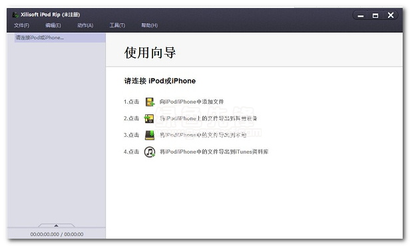
Task: Open the 编辑(E) menu
Action: pos(53,25)
